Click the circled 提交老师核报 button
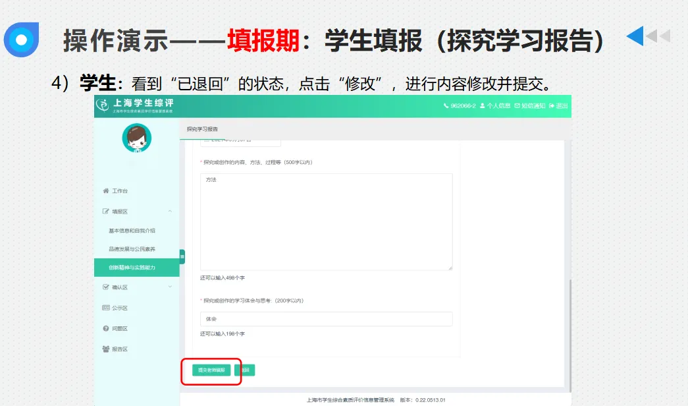This screenshot has width=688, height=406. pyautogui.click(x=212, y=370)
